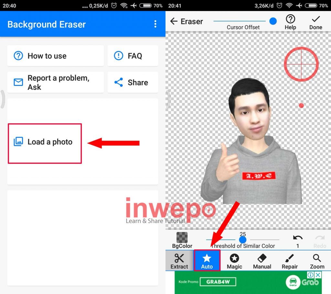Tap the Share button
The image size is (331, 294).
(x=133, y=82)
